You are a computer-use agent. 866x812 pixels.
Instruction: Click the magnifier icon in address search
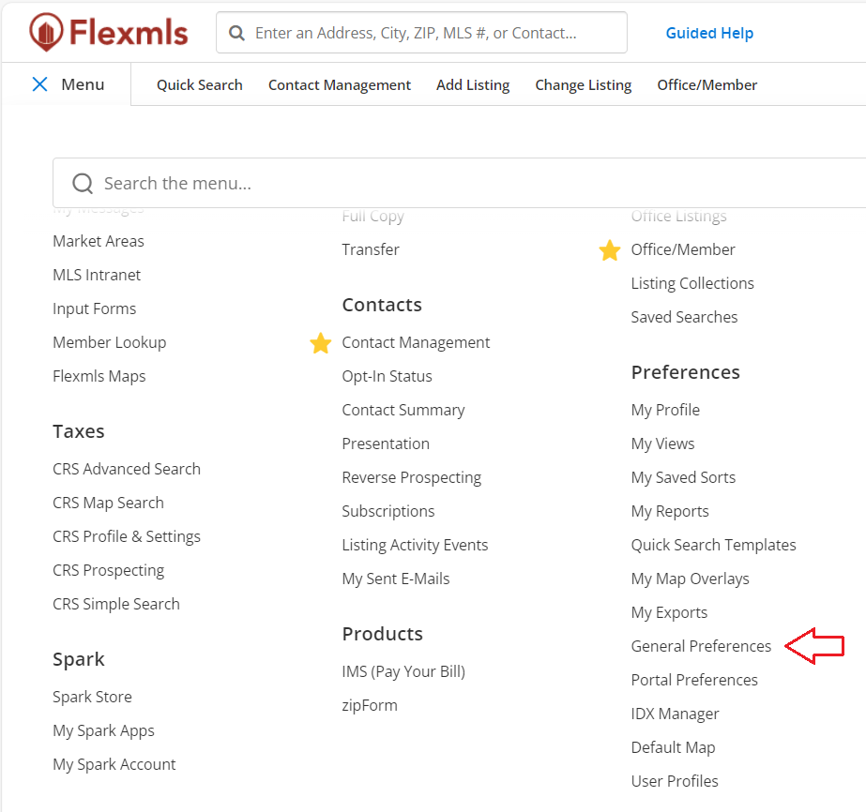(x=236, y=33)
